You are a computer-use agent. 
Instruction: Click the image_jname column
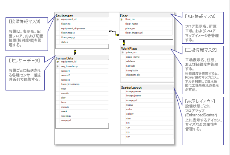point(133,96)
